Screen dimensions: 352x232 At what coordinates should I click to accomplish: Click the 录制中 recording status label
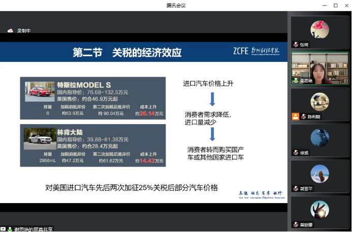point(24,31)
